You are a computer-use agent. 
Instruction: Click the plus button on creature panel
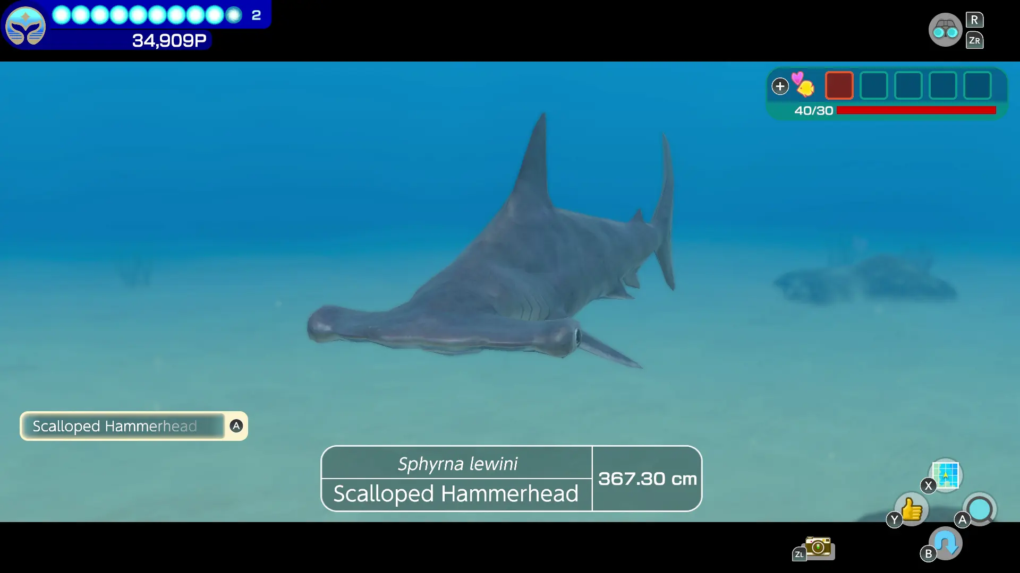pos(780,86)
